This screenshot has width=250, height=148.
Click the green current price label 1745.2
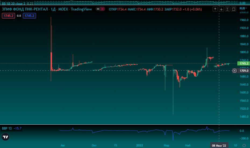click(244, 64)
